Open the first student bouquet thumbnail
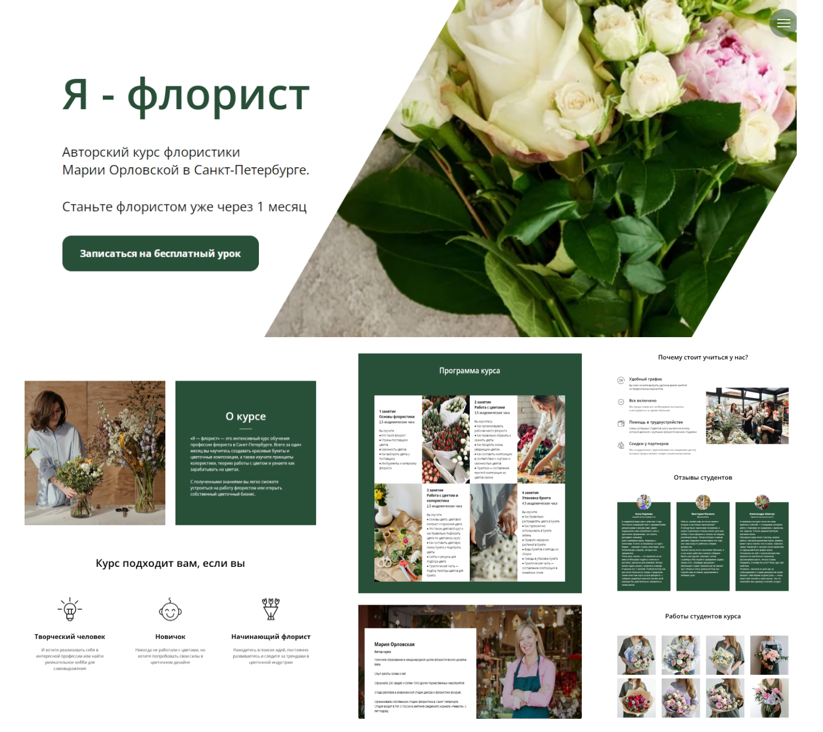823x732 pixels. click(636, 655)
